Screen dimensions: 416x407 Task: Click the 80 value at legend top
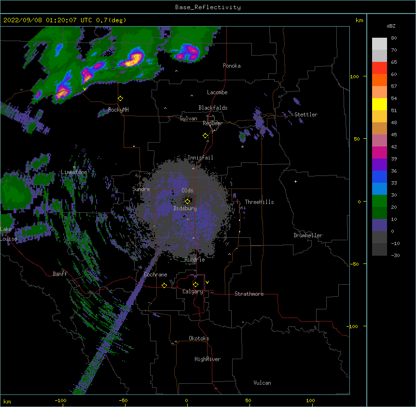coord(394,38)
